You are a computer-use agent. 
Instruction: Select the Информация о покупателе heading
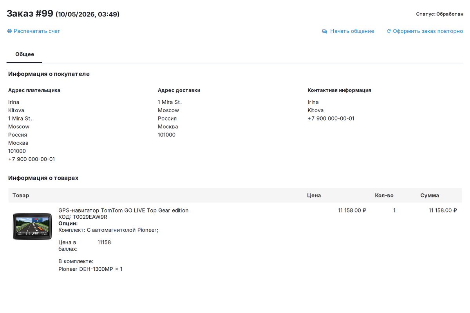click(49, 74)
